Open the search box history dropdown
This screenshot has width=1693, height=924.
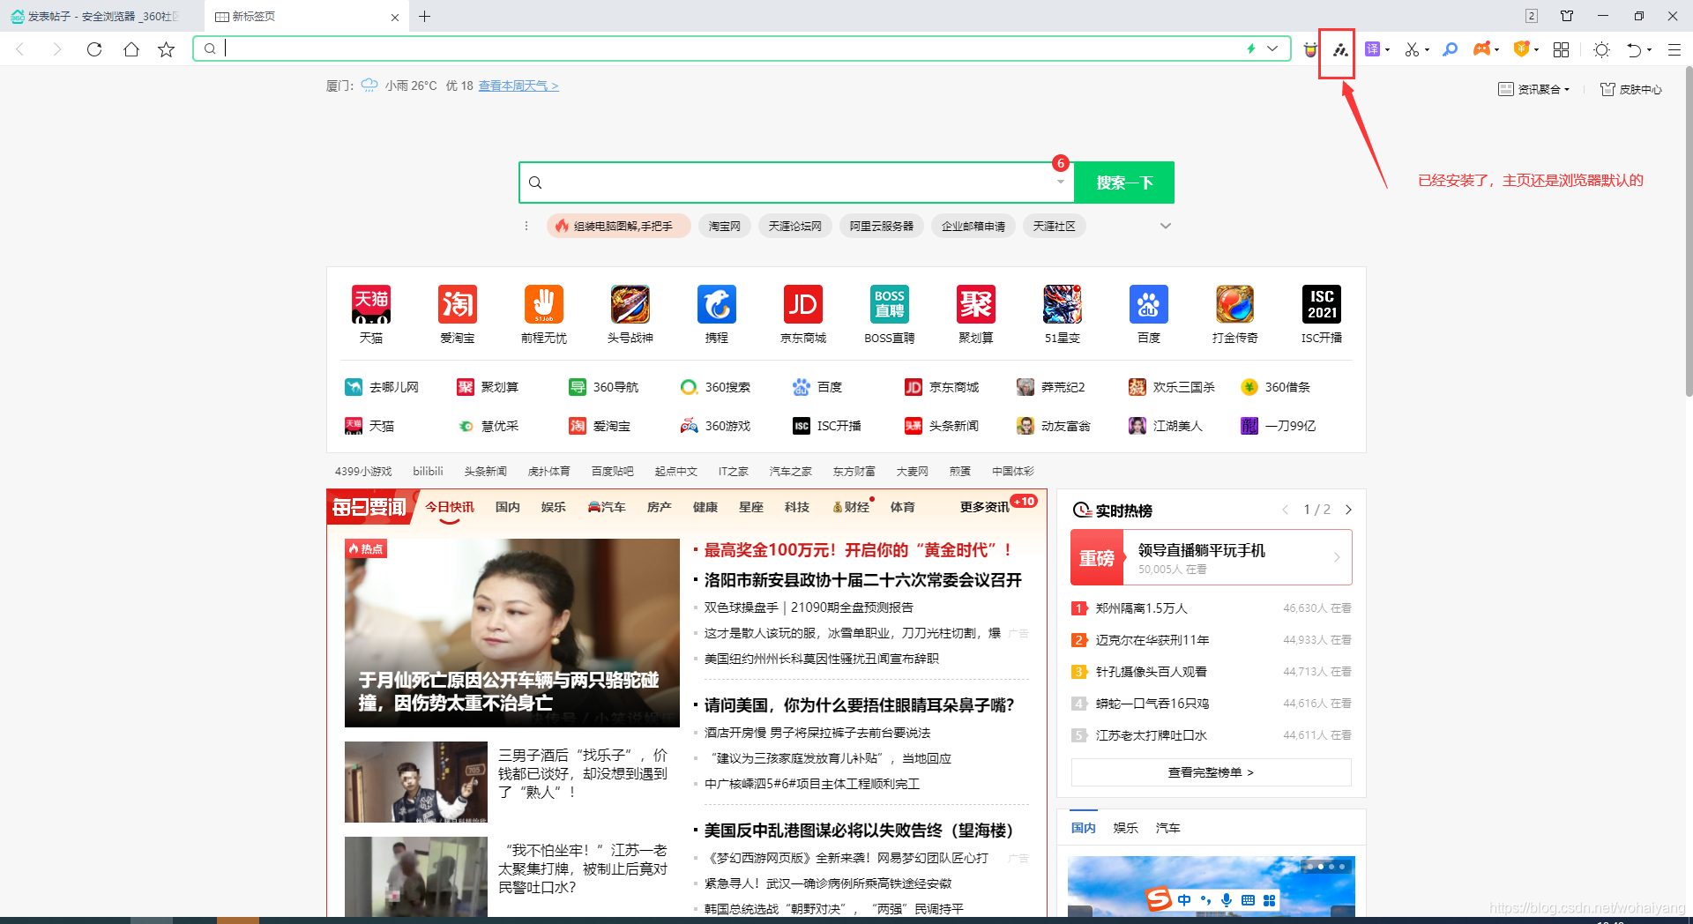(1060, 183)
